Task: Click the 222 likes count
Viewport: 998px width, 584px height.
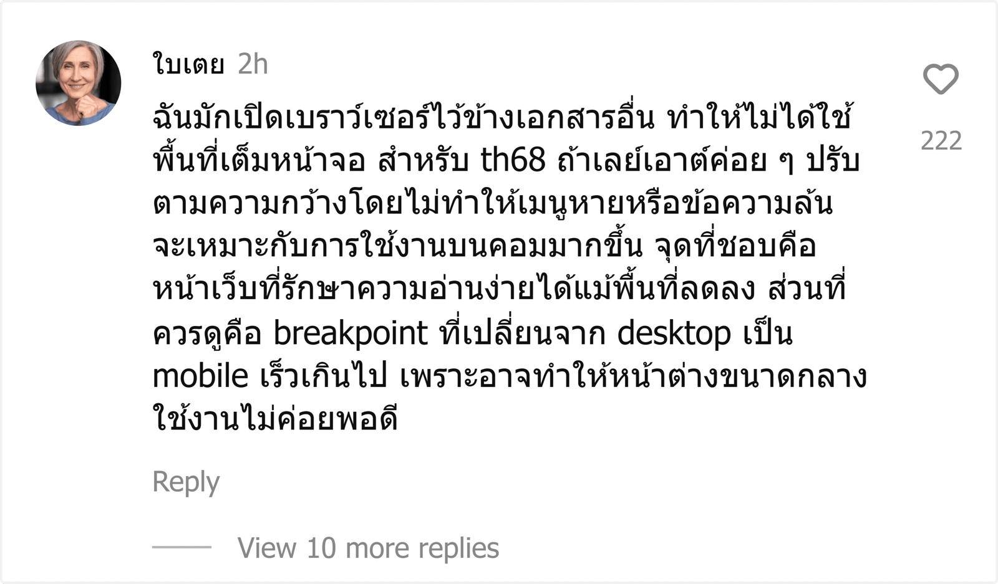Action: pos(941,141)
